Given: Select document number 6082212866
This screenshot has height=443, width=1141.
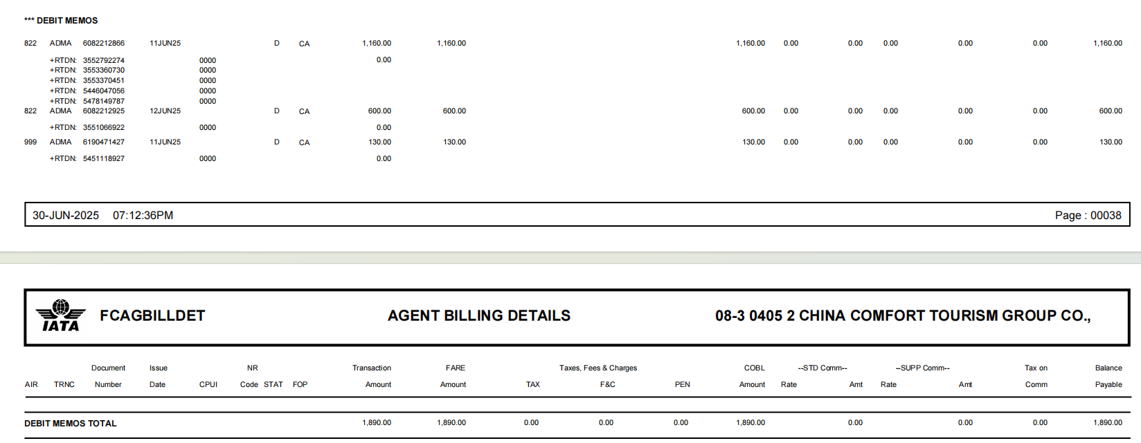Looking at the screenshot, I should pos(104,44).
